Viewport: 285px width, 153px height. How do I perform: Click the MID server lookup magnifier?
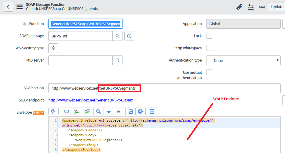117,60
